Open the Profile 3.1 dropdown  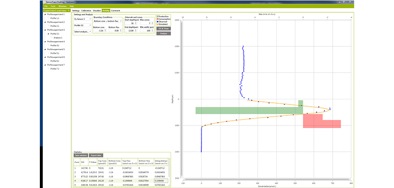[82, 25]
